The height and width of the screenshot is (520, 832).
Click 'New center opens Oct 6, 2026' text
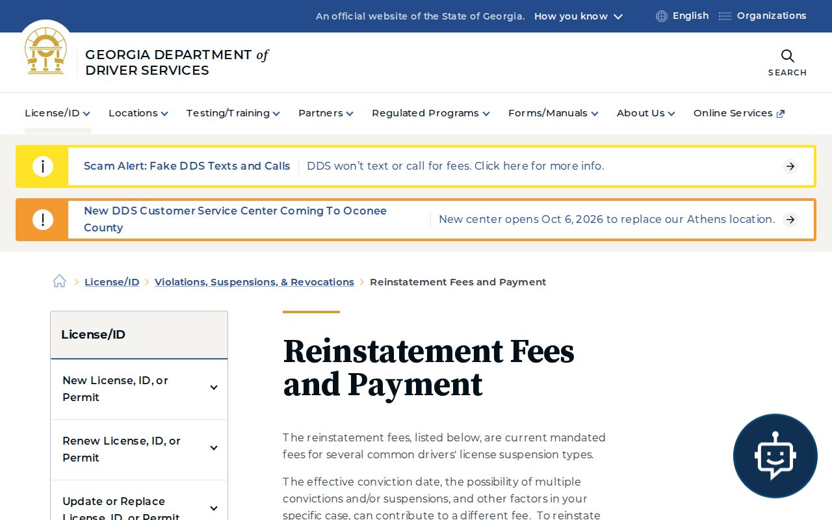coord(606,220)
